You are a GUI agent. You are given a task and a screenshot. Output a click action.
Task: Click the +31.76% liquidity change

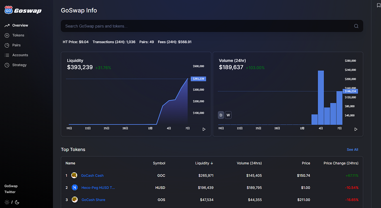[103, 68]
